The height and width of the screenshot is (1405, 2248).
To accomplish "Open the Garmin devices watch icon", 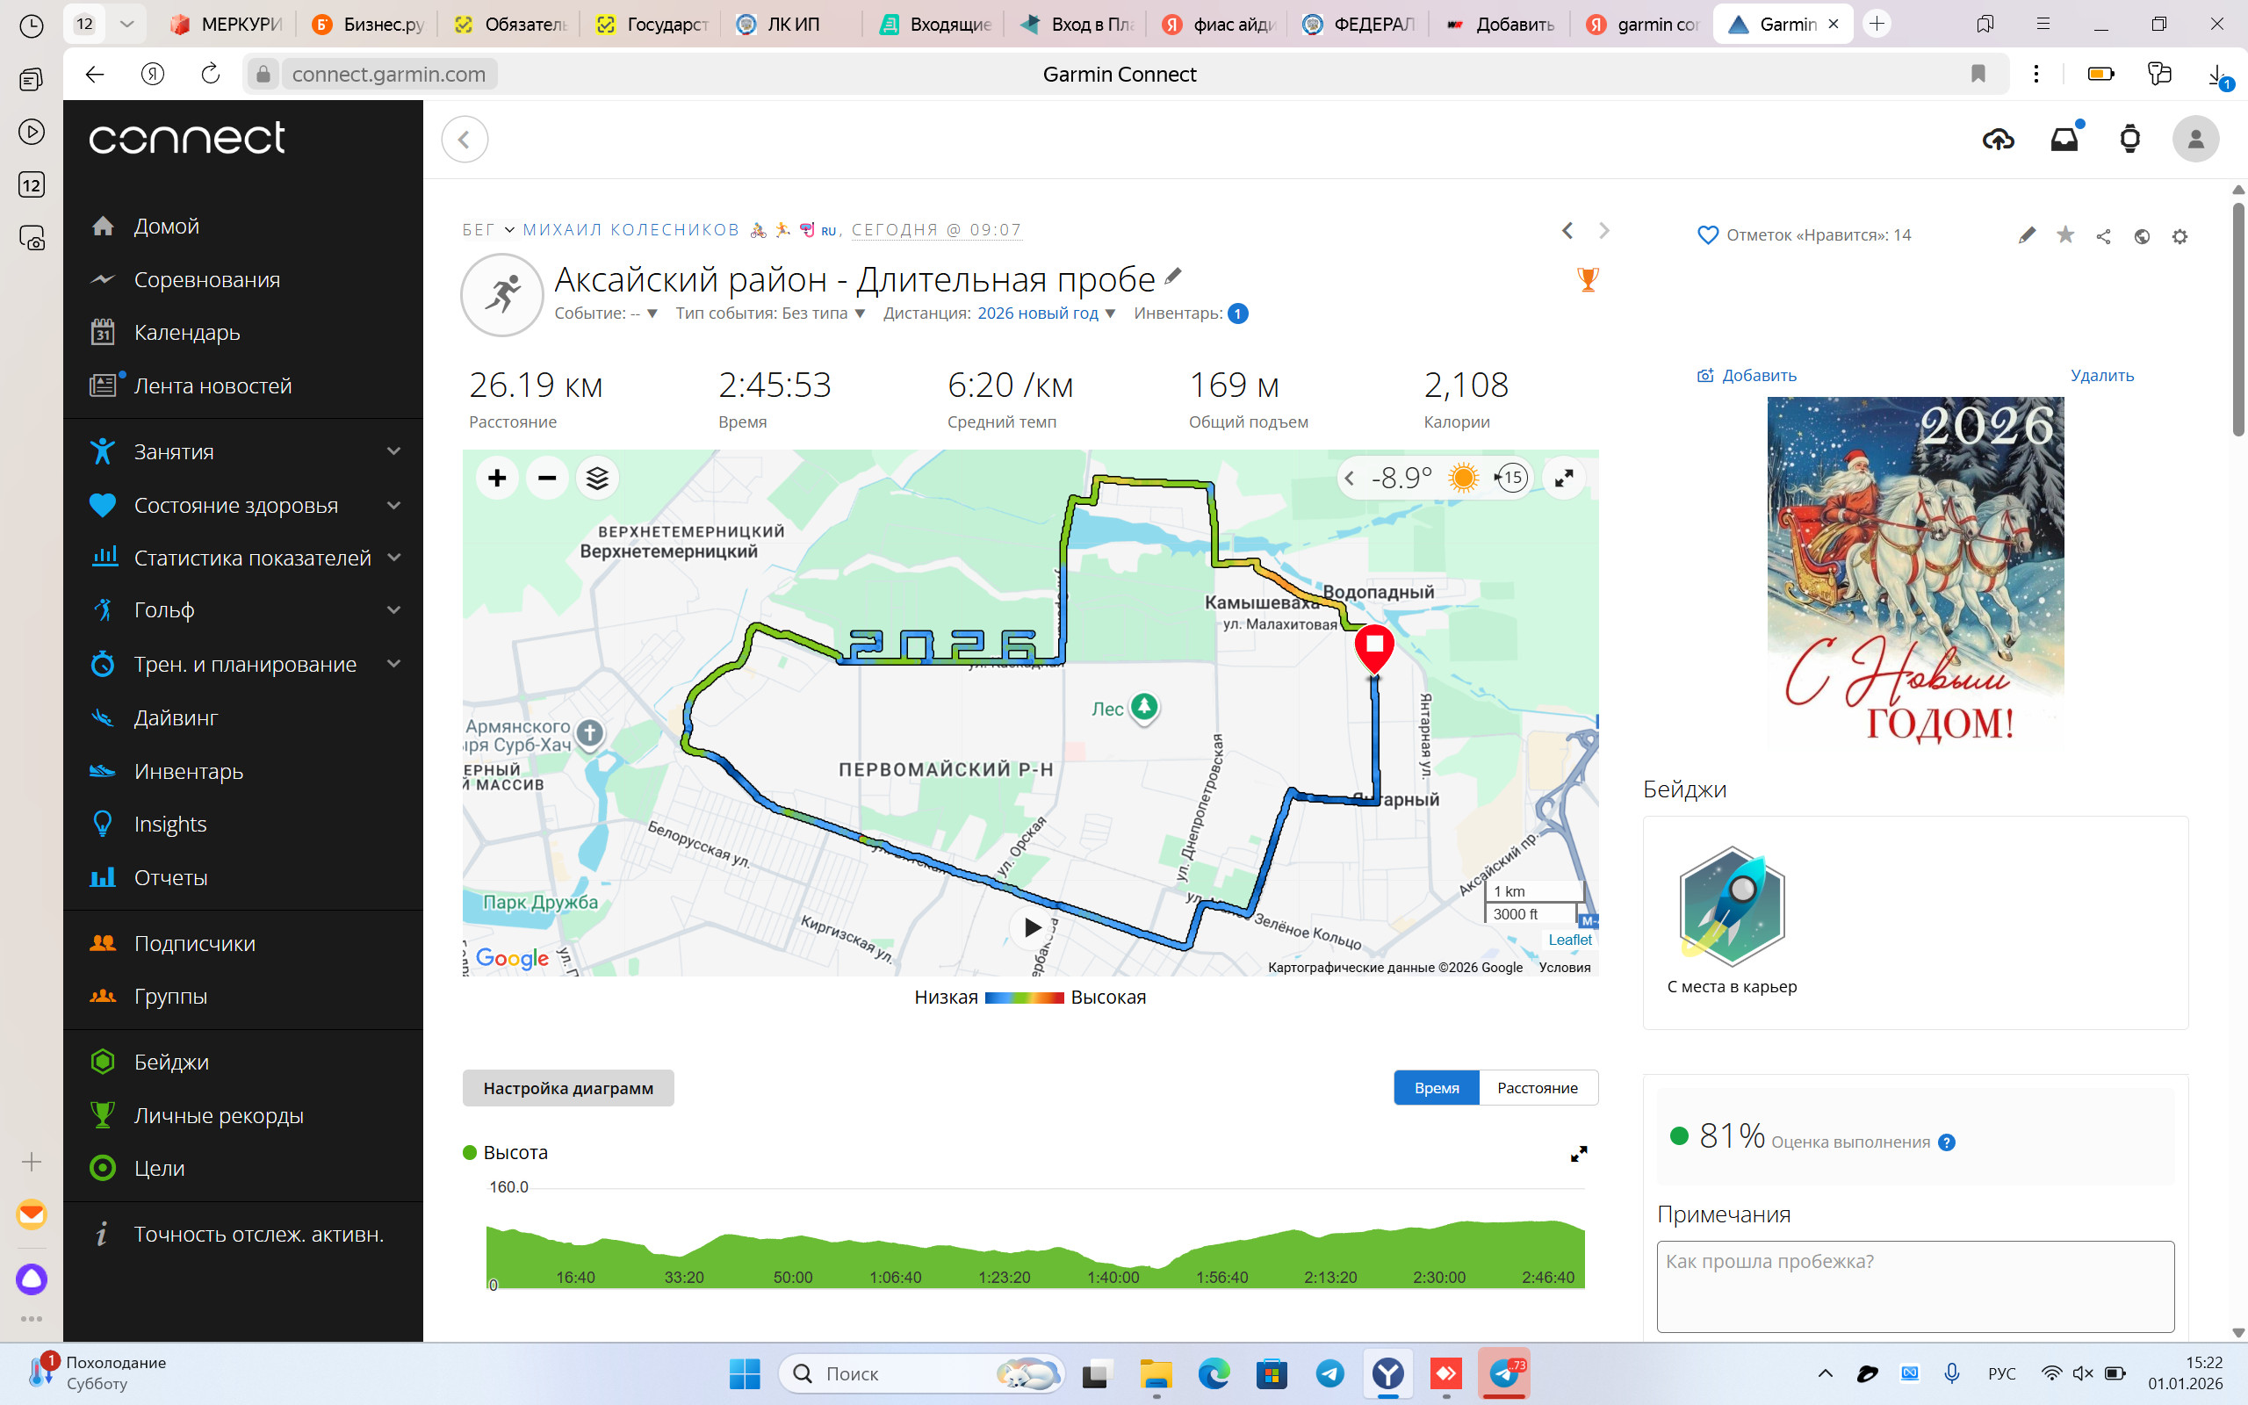I will tap(2130, 140).
